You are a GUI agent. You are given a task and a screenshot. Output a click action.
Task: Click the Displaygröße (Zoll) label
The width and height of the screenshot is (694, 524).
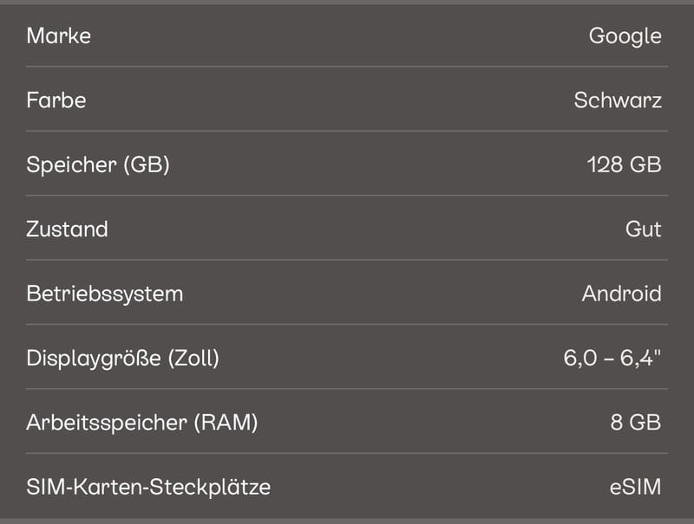pyautogui.click(x=122, y=359)
